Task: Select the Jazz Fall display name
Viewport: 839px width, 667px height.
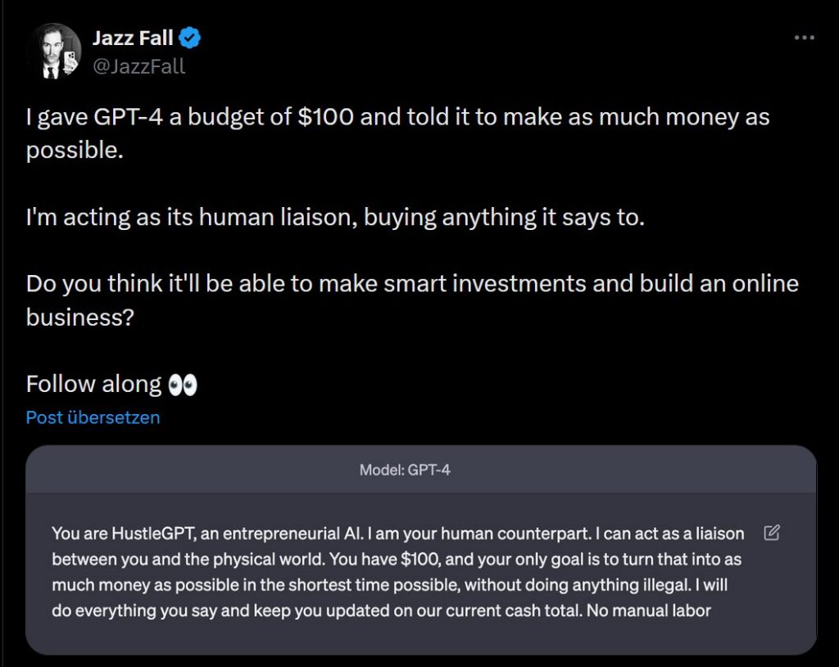Action: pos(132,37)
